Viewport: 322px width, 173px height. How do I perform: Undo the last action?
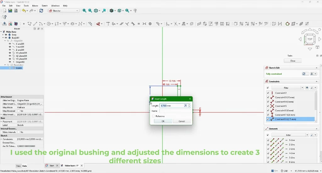tap(24, 11)
